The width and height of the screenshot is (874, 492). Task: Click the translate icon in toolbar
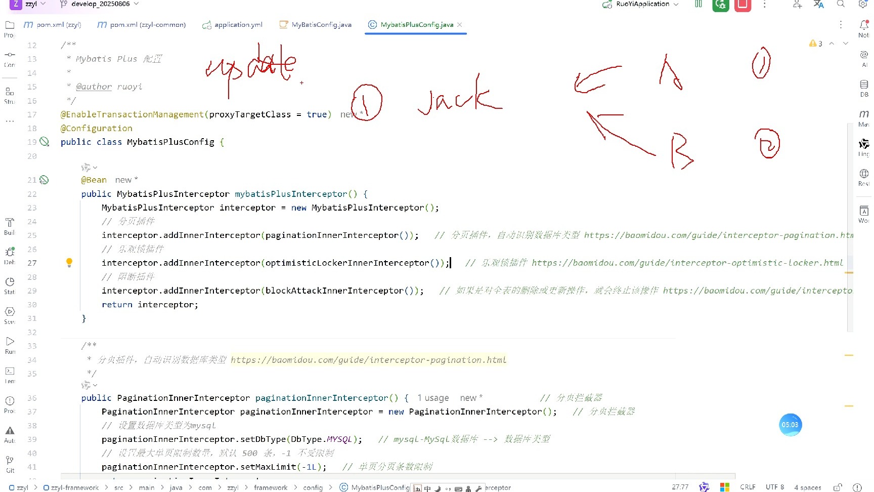(819, 4)
